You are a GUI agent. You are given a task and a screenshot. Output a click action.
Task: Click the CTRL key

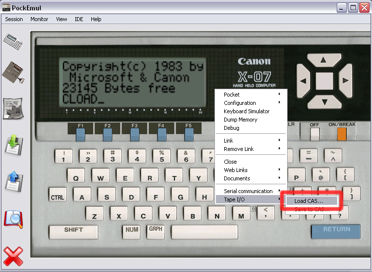(x=57, y=195)
